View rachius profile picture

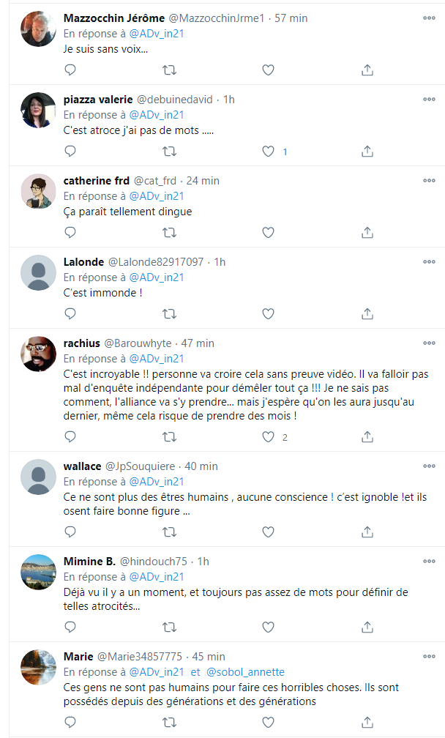click(x=38, y=355)
